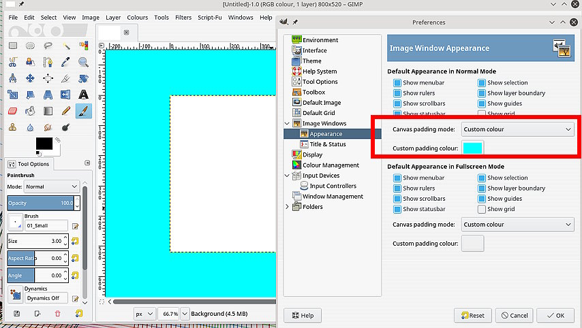The height and width of the screenshot is (328, 582).
Task: Select the Clone stamp tool
Action: point(13,127)
